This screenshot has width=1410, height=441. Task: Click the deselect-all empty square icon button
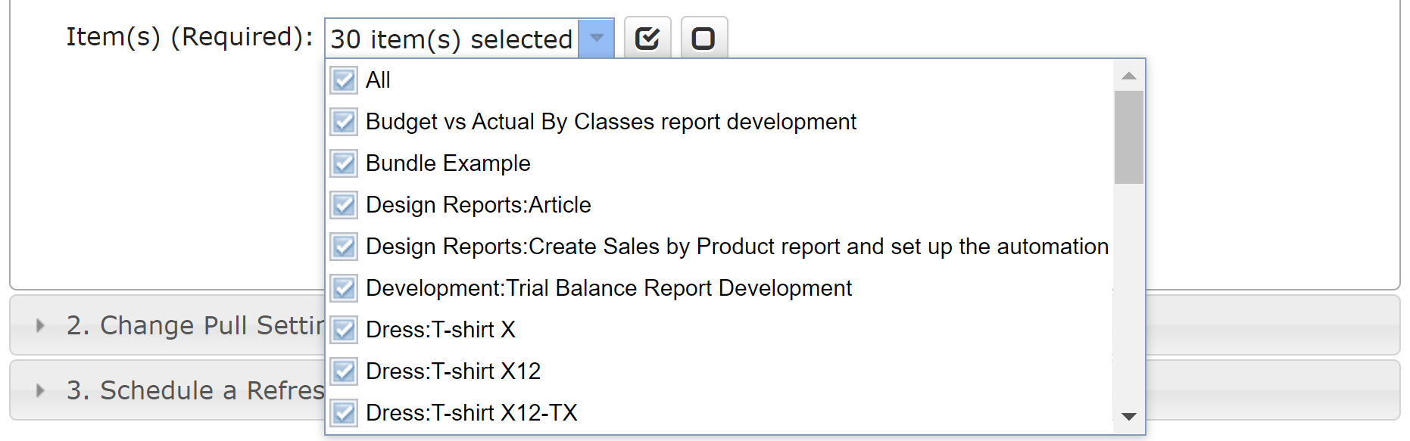(x=704, y=38)
